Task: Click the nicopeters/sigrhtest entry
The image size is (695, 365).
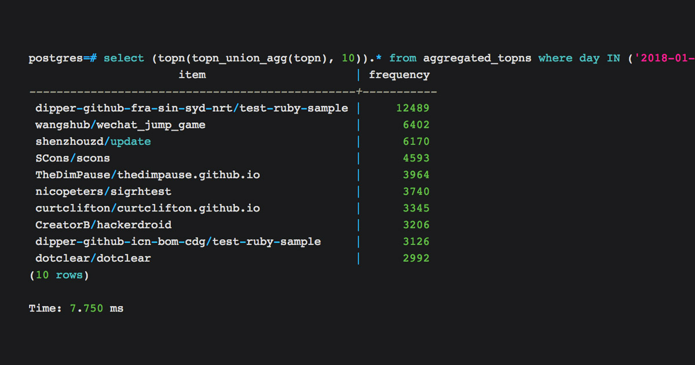Action: click(104, 192)
